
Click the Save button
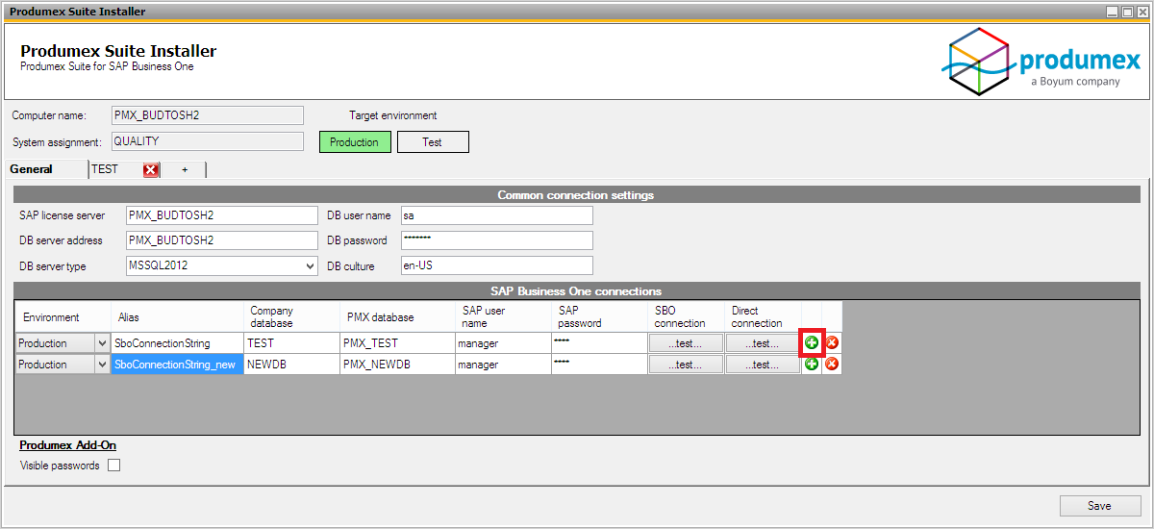[x=1100, y=506]
